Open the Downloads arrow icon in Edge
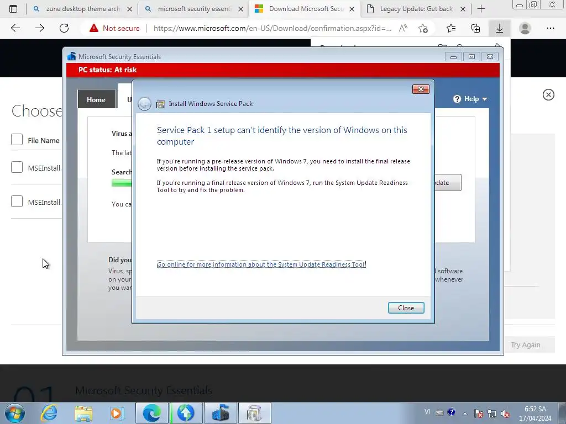This screenshot has height=424, width=566. (500, 28)
